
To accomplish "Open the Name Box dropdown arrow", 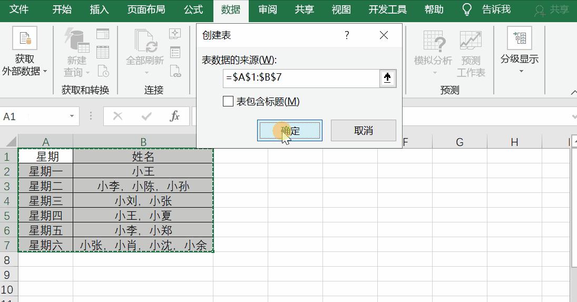I will [72, 116].
